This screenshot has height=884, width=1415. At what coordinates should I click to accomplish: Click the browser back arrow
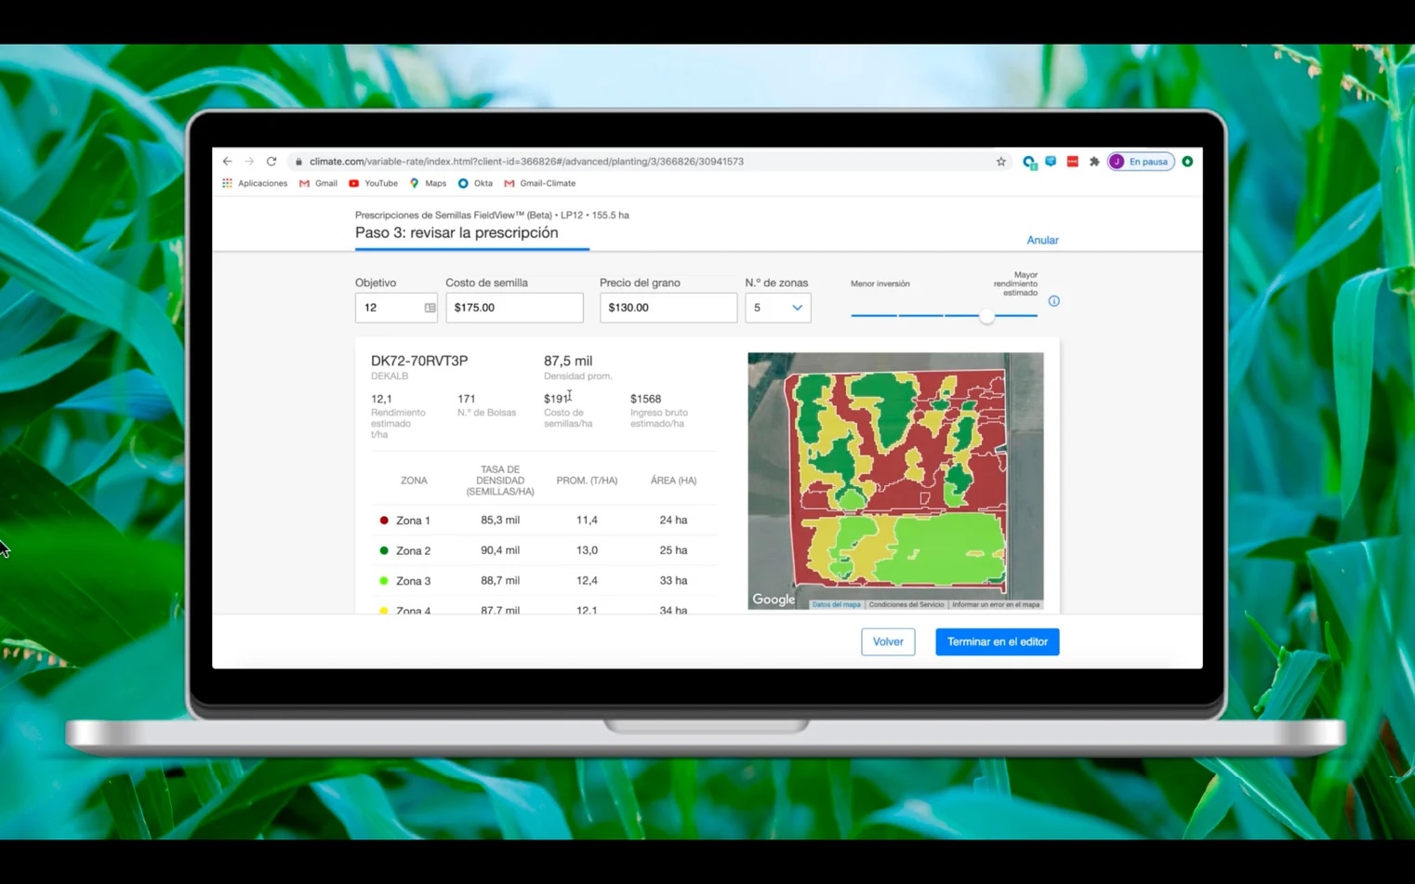tap(227, 161)
